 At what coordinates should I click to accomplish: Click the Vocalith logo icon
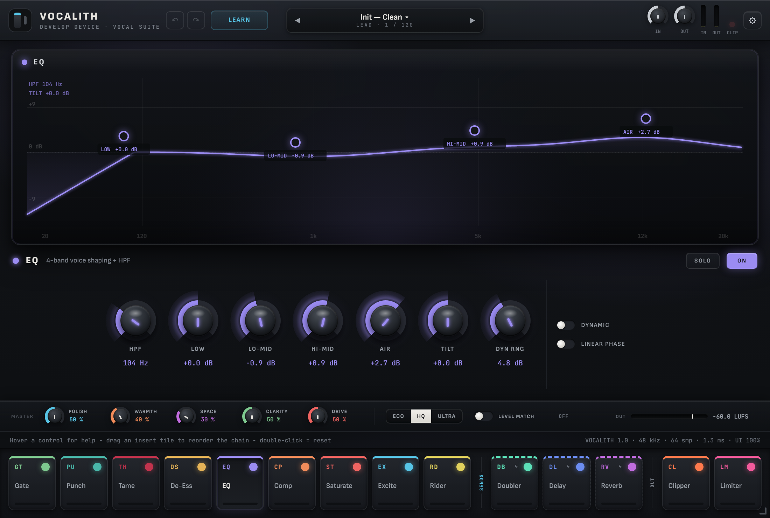click(x=20, y=20)
